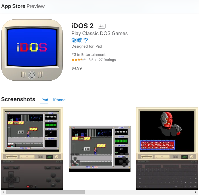The height and width of the screenshot is (196, 199).
Task: Open developer link 潮激 李
Action: (80, 40)
